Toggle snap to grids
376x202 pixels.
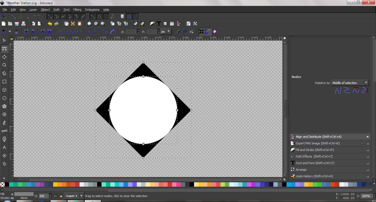pos(129,16)
